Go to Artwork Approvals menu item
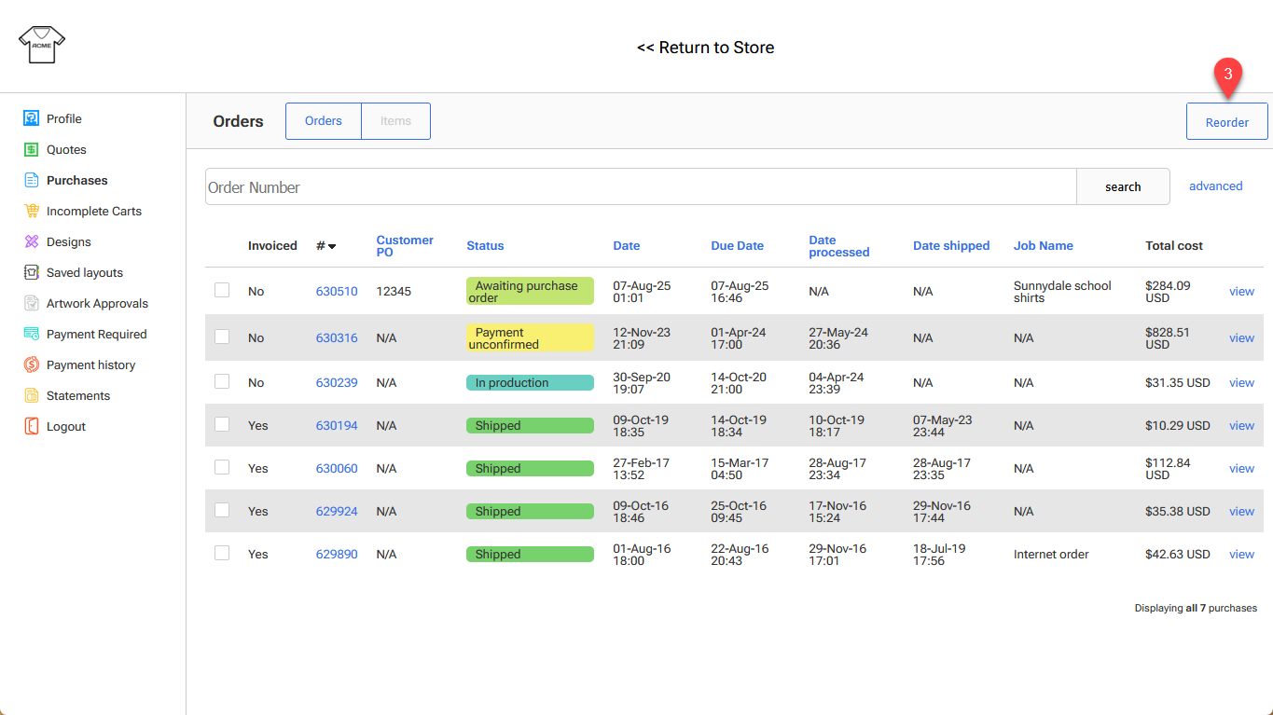This screenshot has width=1273, height=715. [97, 303]
